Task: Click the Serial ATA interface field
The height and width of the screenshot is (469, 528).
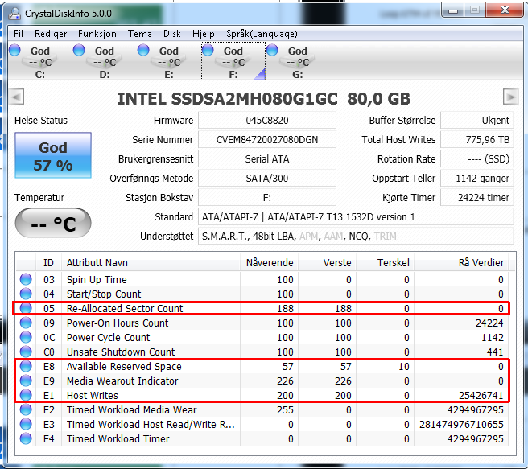Action: click(267, 158)
